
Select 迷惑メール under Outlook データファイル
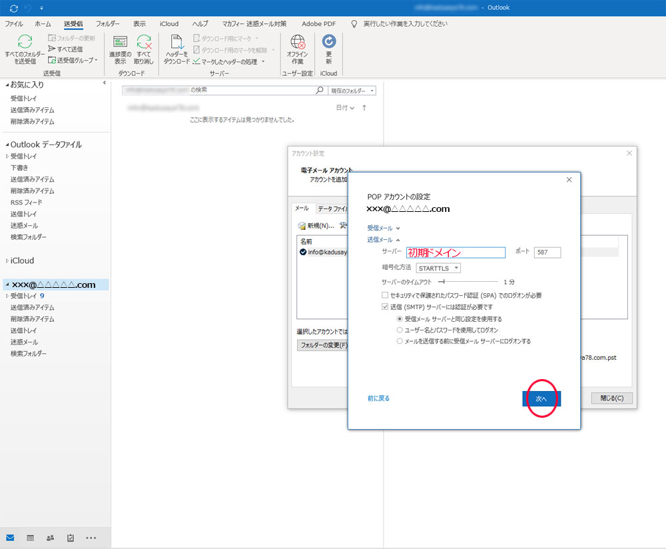coord(24,226)
